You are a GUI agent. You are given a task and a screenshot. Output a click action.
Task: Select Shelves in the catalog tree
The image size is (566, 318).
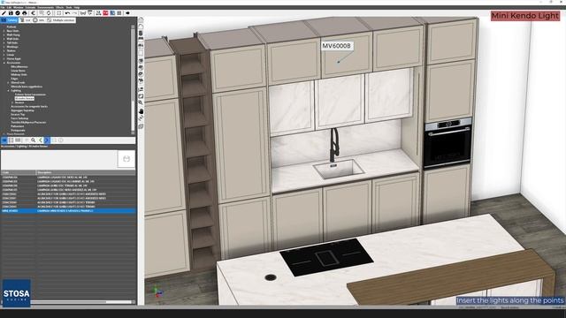(11, 51)
